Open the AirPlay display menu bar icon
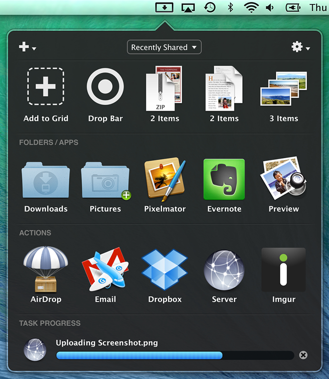 pos(188,8)
